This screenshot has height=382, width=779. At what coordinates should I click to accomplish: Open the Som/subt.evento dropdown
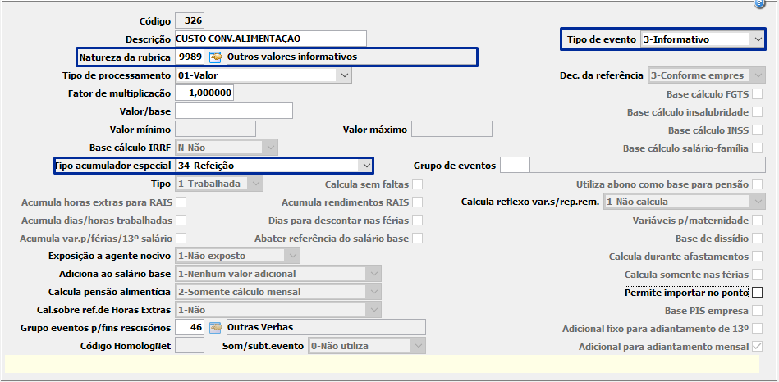[x=367, y=346]
